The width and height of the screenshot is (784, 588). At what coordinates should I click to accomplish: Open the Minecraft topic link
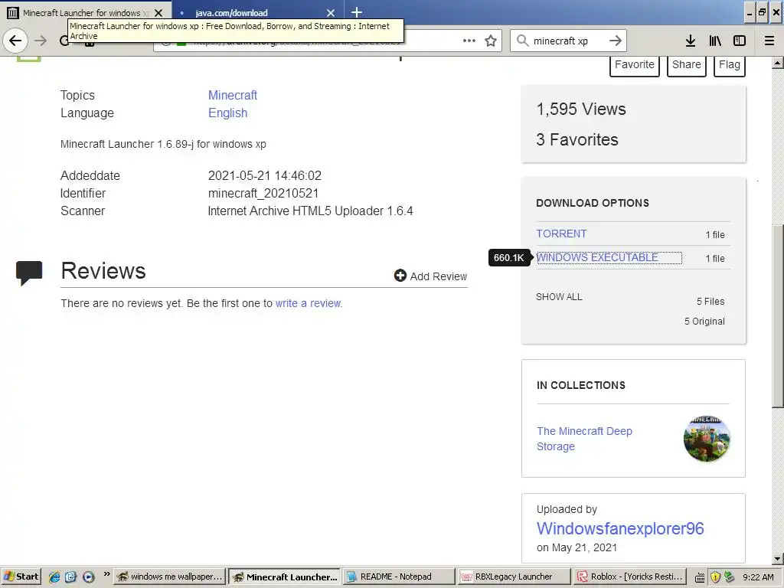233,95
